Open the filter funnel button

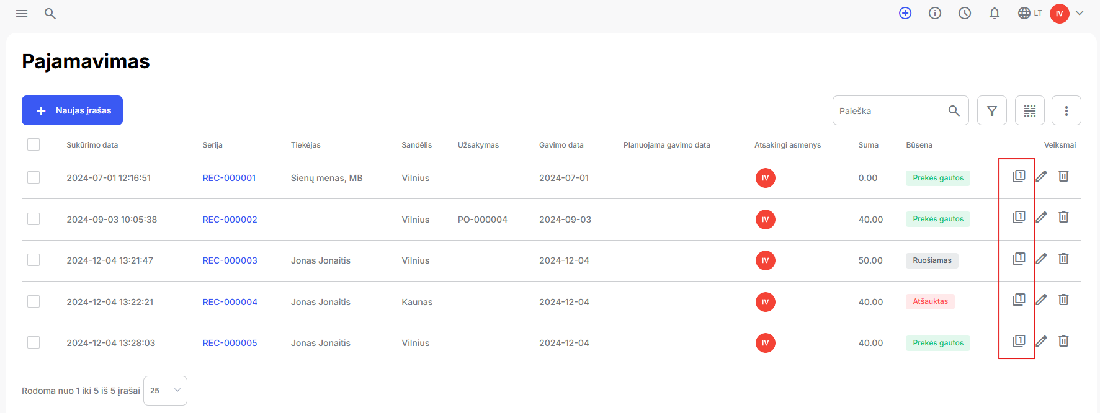coord(992,110)
